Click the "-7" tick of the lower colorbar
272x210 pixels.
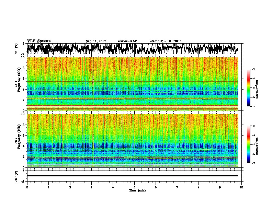253,163
